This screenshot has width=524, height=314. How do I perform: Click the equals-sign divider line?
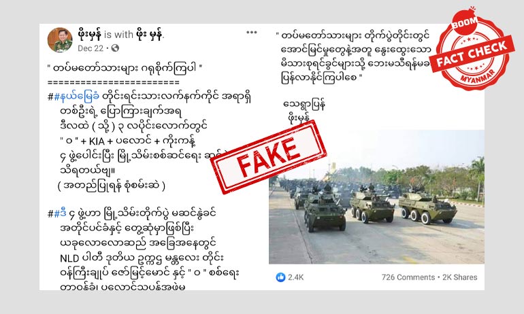click(114, 82)
